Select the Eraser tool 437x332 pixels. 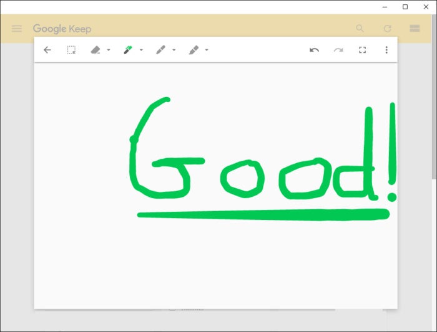[x=96, y=50]
